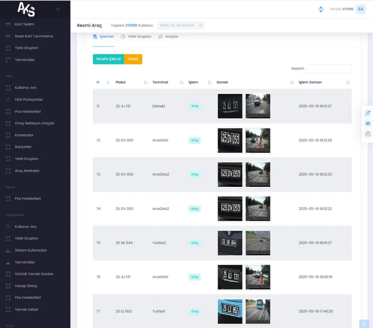373x328 pixels.
Task: Select plate text 25 LZ 852
Action: tap(124, 311)
